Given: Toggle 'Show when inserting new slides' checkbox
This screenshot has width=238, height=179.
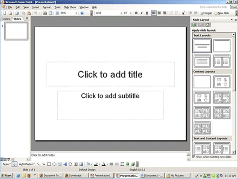Looking at the screenshot, I should point(193,157).
